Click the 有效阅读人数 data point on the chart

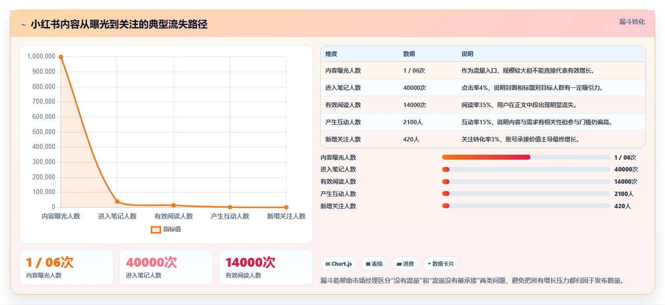(173, 205)
